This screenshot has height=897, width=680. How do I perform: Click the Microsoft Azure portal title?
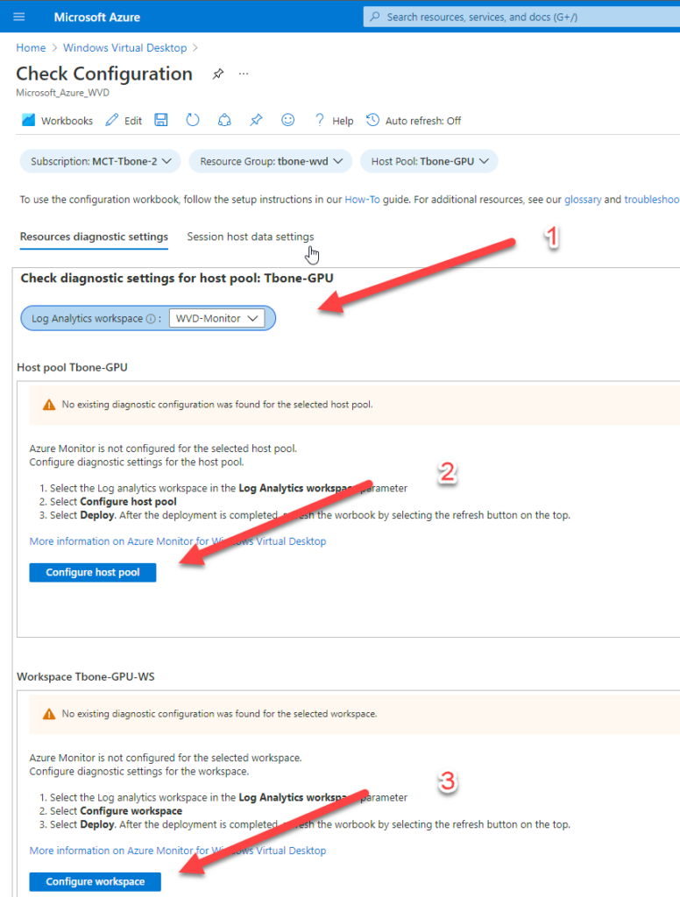click(96, 18)
